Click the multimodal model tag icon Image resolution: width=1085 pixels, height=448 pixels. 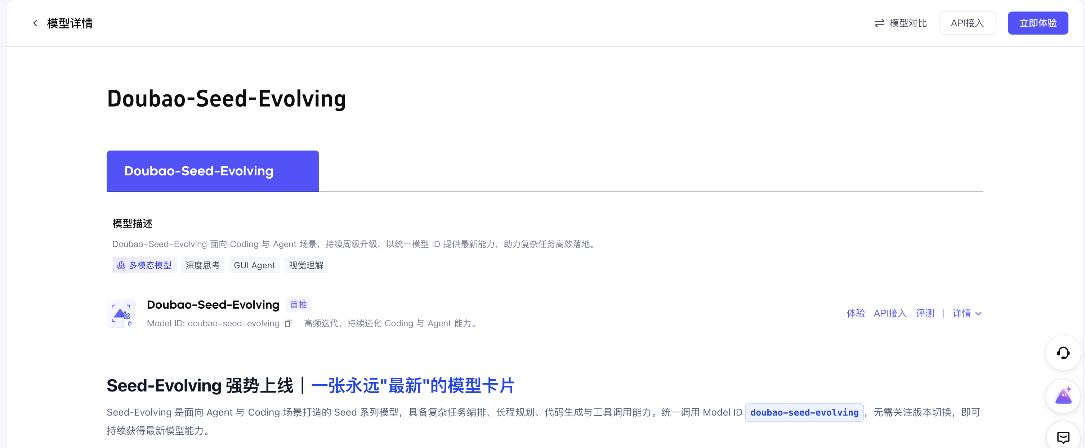click(x=121, y=265)
